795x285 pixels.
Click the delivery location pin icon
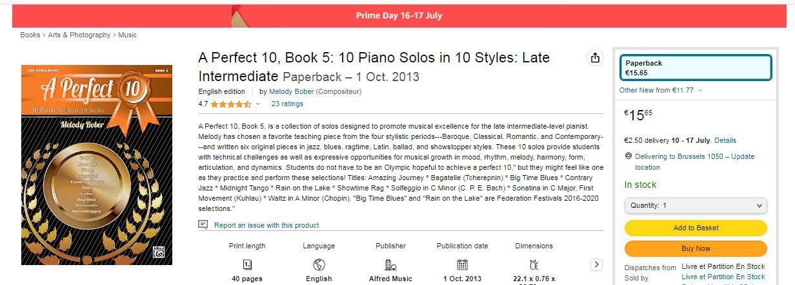(x=629, y=156)
